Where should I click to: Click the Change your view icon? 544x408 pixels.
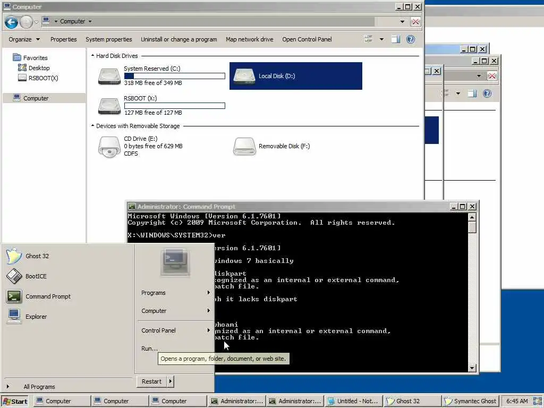tap(369, 39)
